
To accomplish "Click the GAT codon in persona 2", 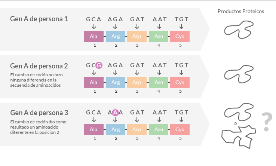I will coord(137,65).
